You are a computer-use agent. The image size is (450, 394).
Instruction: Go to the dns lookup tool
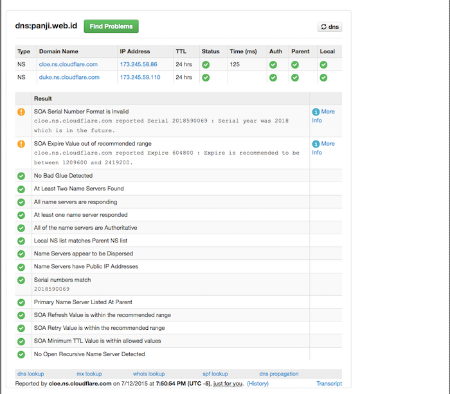[31, 374]
